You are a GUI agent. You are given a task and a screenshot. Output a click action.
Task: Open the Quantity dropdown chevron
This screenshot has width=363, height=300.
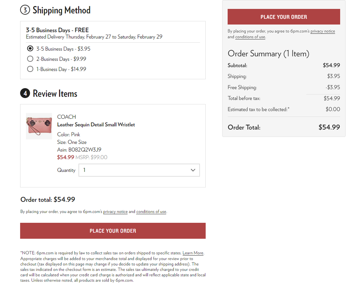[x=193, y=170]
